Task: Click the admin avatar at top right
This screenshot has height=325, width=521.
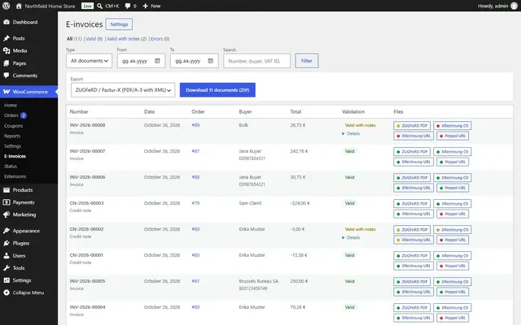Action: [x=514, y=6]
